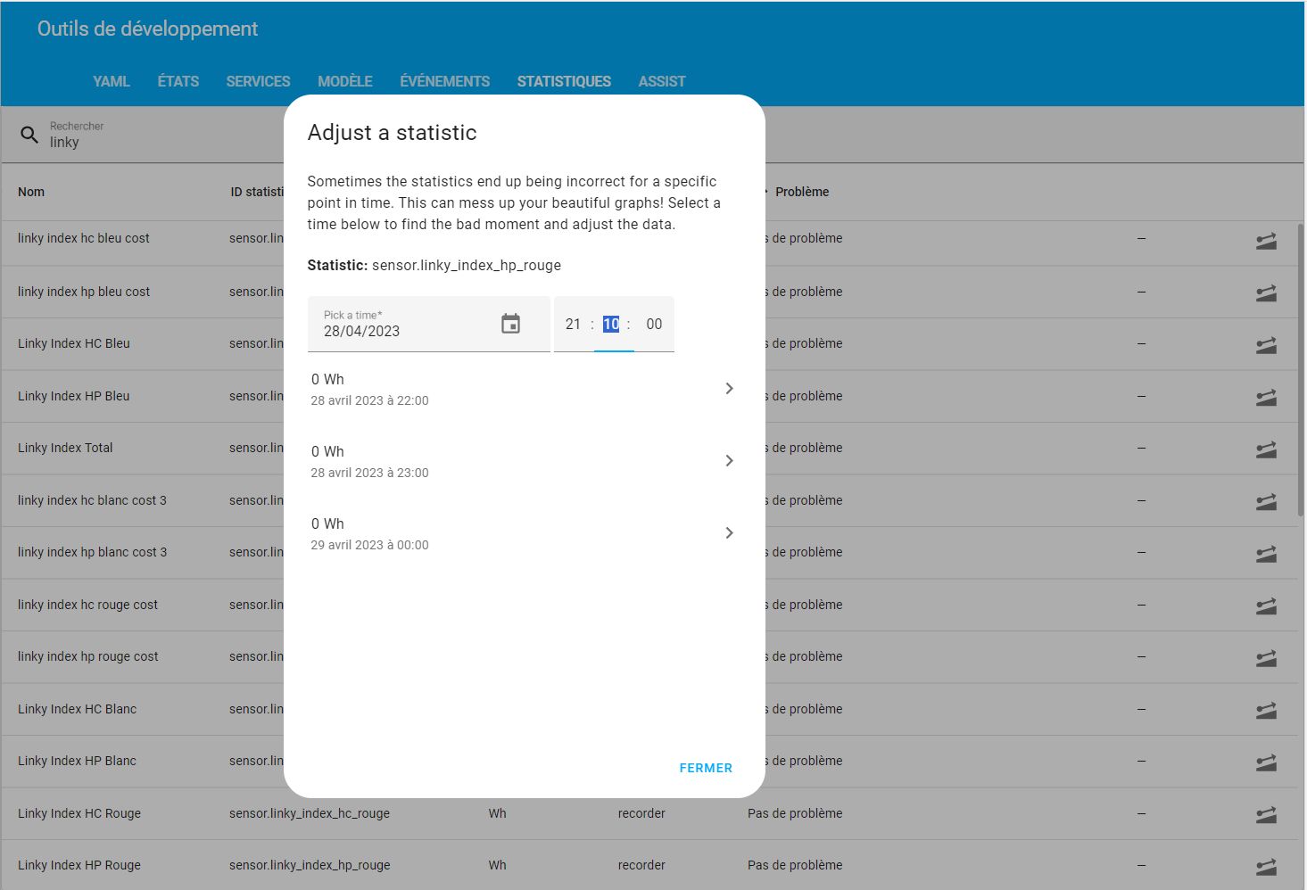The image size is (1307, 890).
Task: Click the search magnifier icon
Action: [29, 135]
